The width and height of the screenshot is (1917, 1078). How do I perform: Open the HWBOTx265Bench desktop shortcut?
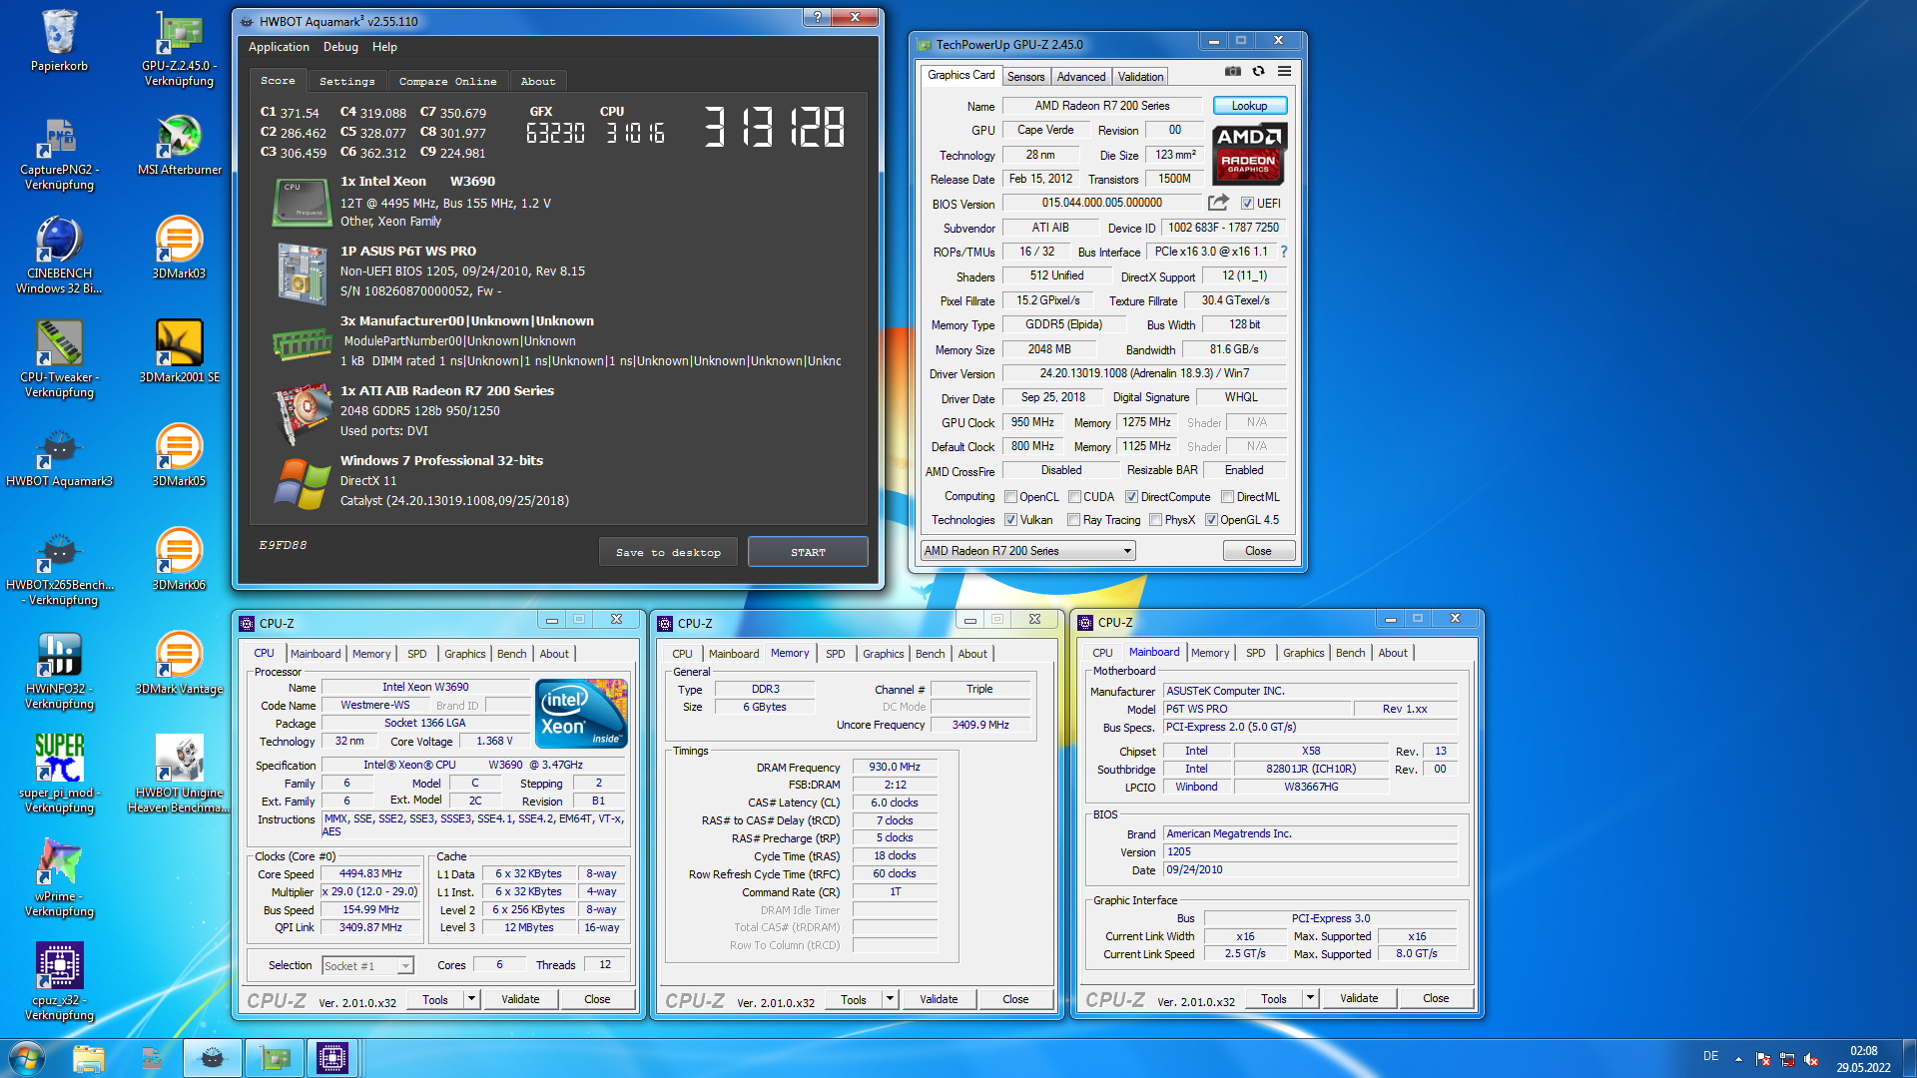click(59, 567)
